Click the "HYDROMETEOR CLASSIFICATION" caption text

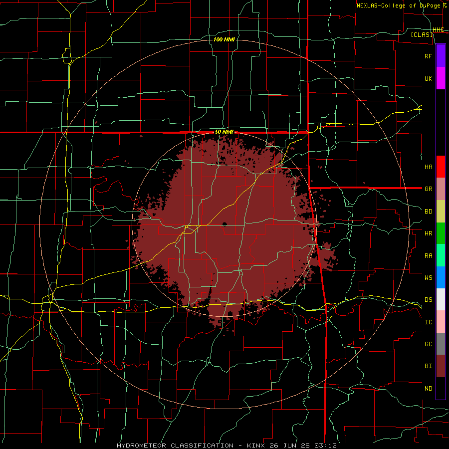pyautogui.click(x=175, y=446)
